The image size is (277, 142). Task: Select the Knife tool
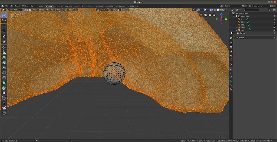4,78
